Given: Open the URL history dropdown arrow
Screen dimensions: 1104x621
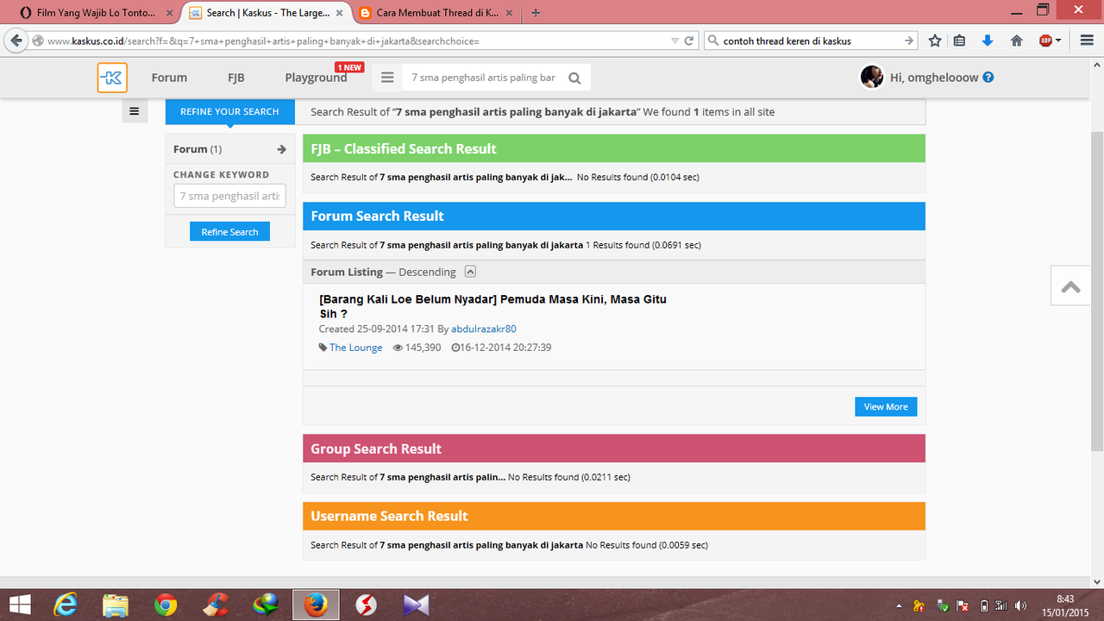Looking at the screenshot, I should pos(674,41).
